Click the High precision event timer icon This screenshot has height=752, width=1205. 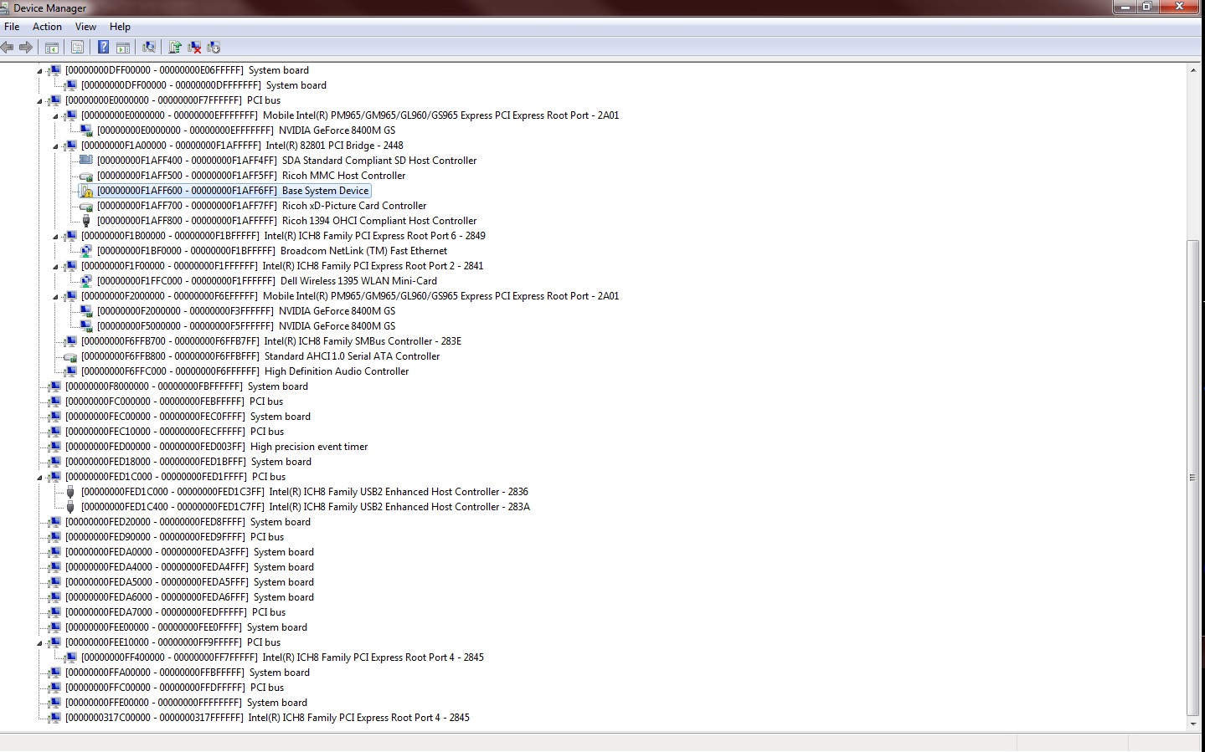(54, 447)
